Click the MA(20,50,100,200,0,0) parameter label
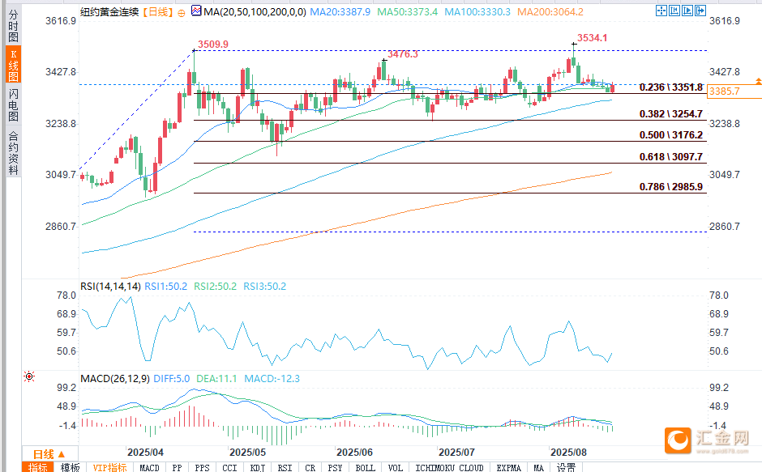This screenshot has width=762, height=472. [255, 11]
